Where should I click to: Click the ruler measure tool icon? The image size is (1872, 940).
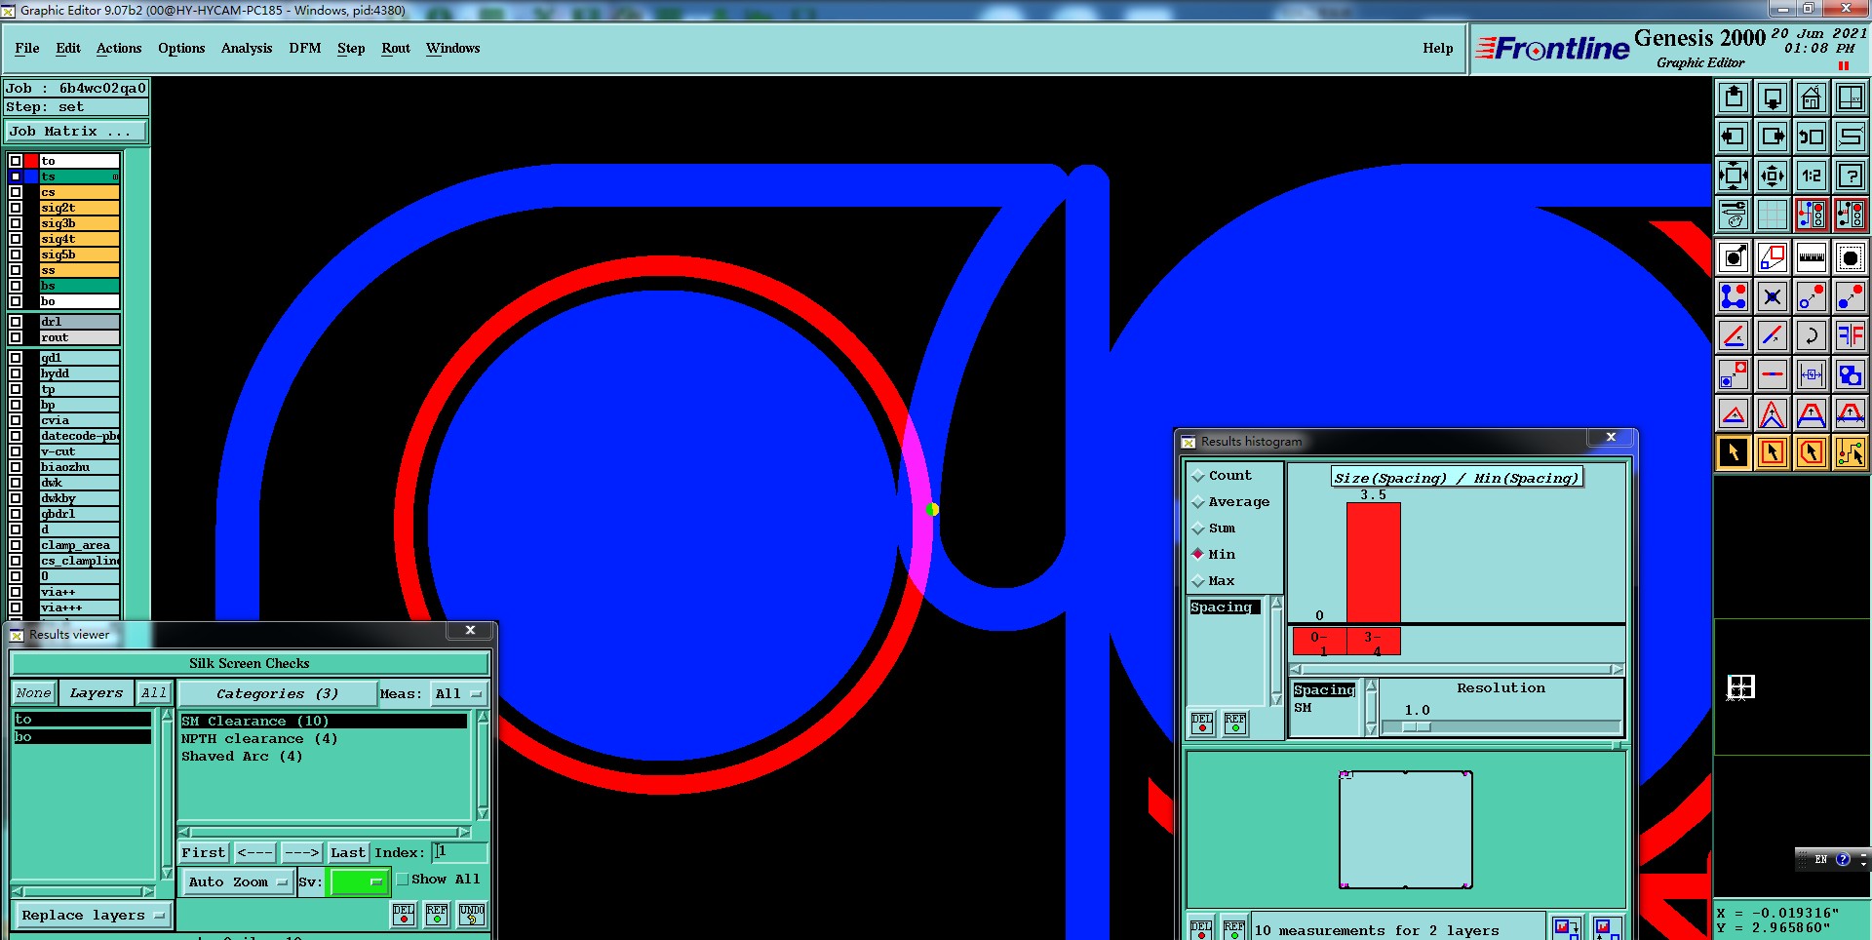(1812, 257)
